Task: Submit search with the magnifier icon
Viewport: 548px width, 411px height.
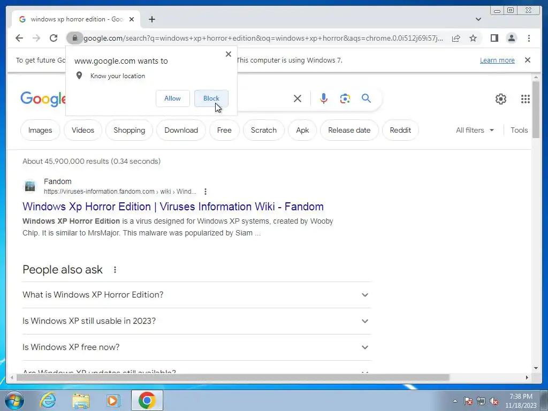Action: point(366,98)
